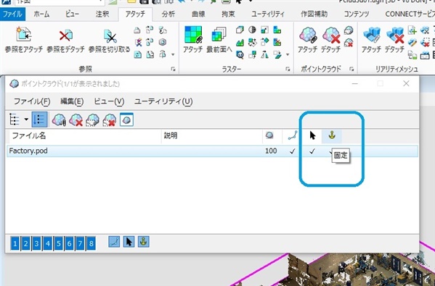The height and width of the screenshot is (286, 435).
Task: Switch to the 作図補助 ribbon tab
Action: (x=314, y=14)
